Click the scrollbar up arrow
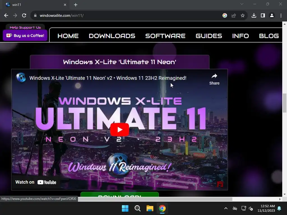This screenshot has width=287, height=215. (x=285, y=24)
